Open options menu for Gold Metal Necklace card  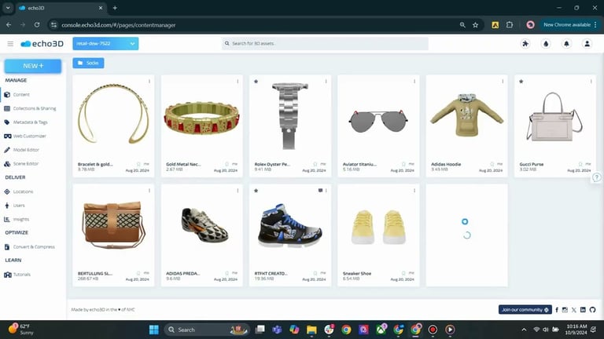point(238,82)
